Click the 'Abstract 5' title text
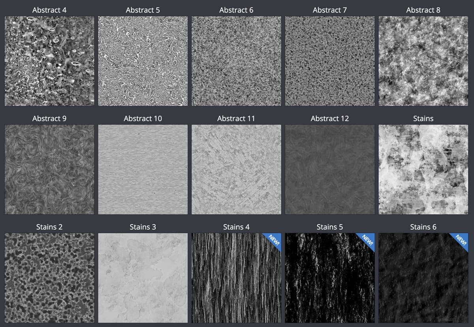 [x=143, y=10]
